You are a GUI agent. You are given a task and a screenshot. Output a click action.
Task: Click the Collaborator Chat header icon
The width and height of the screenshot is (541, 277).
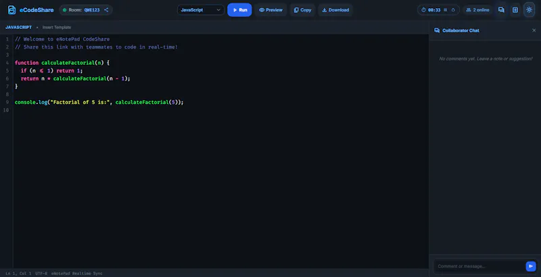(437, 30)
